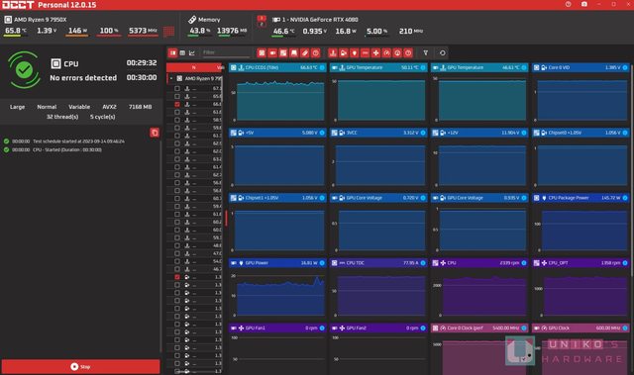
Task: Open info for Core 0 VID card
Action: [x=625, y=67]
